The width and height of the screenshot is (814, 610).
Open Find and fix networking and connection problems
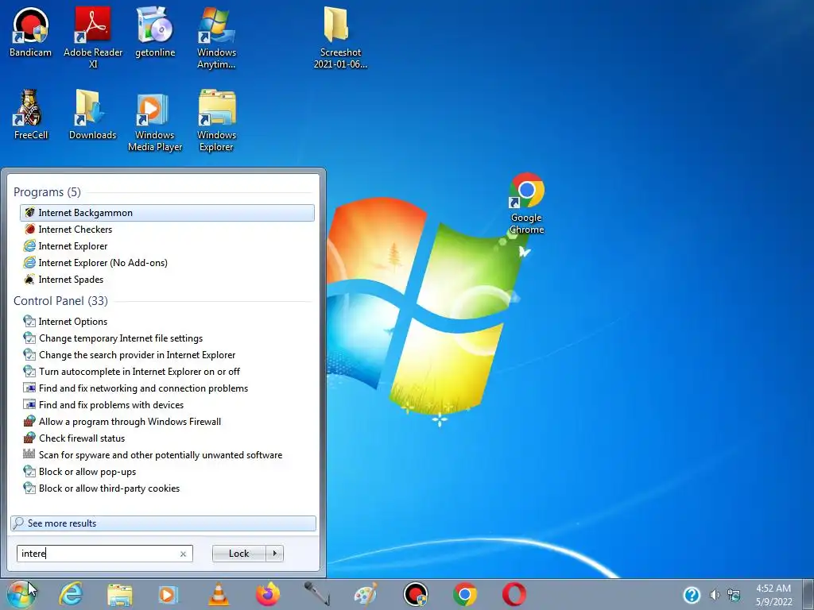click(167, 388)
